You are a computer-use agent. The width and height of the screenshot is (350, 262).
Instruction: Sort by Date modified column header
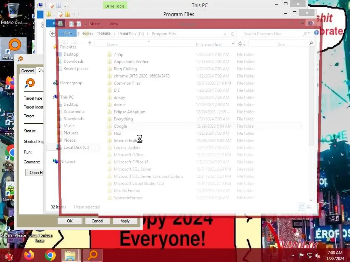[209, 45]
